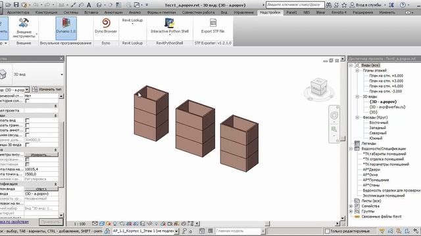Click the 'Изменить...' button for visibility parameters
The image size is (421, 236).
[41, 155]
